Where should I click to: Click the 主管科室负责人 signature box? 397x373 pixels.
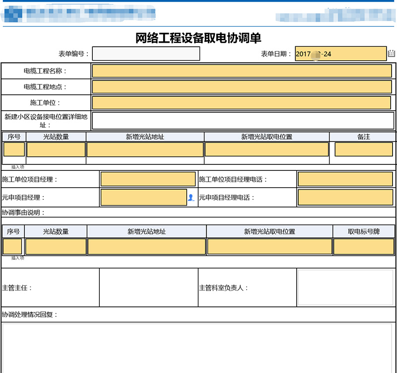click(x=345, y=287)
